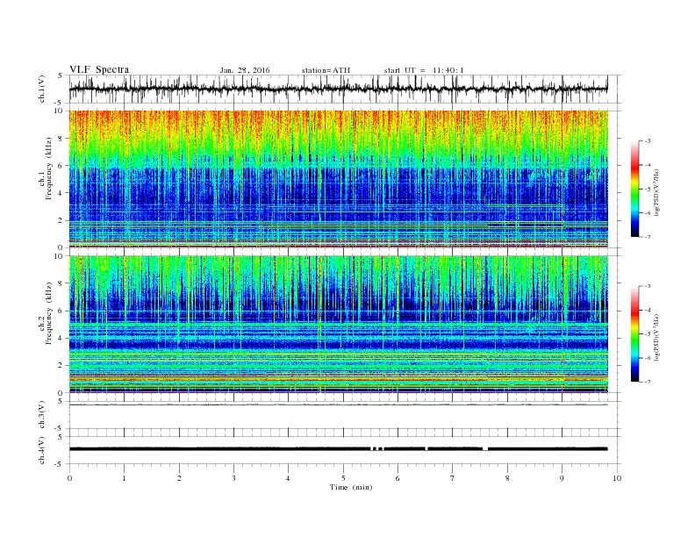Click the "ch.1(V)" axis label
695x537 pixels.
click(42, 89)
